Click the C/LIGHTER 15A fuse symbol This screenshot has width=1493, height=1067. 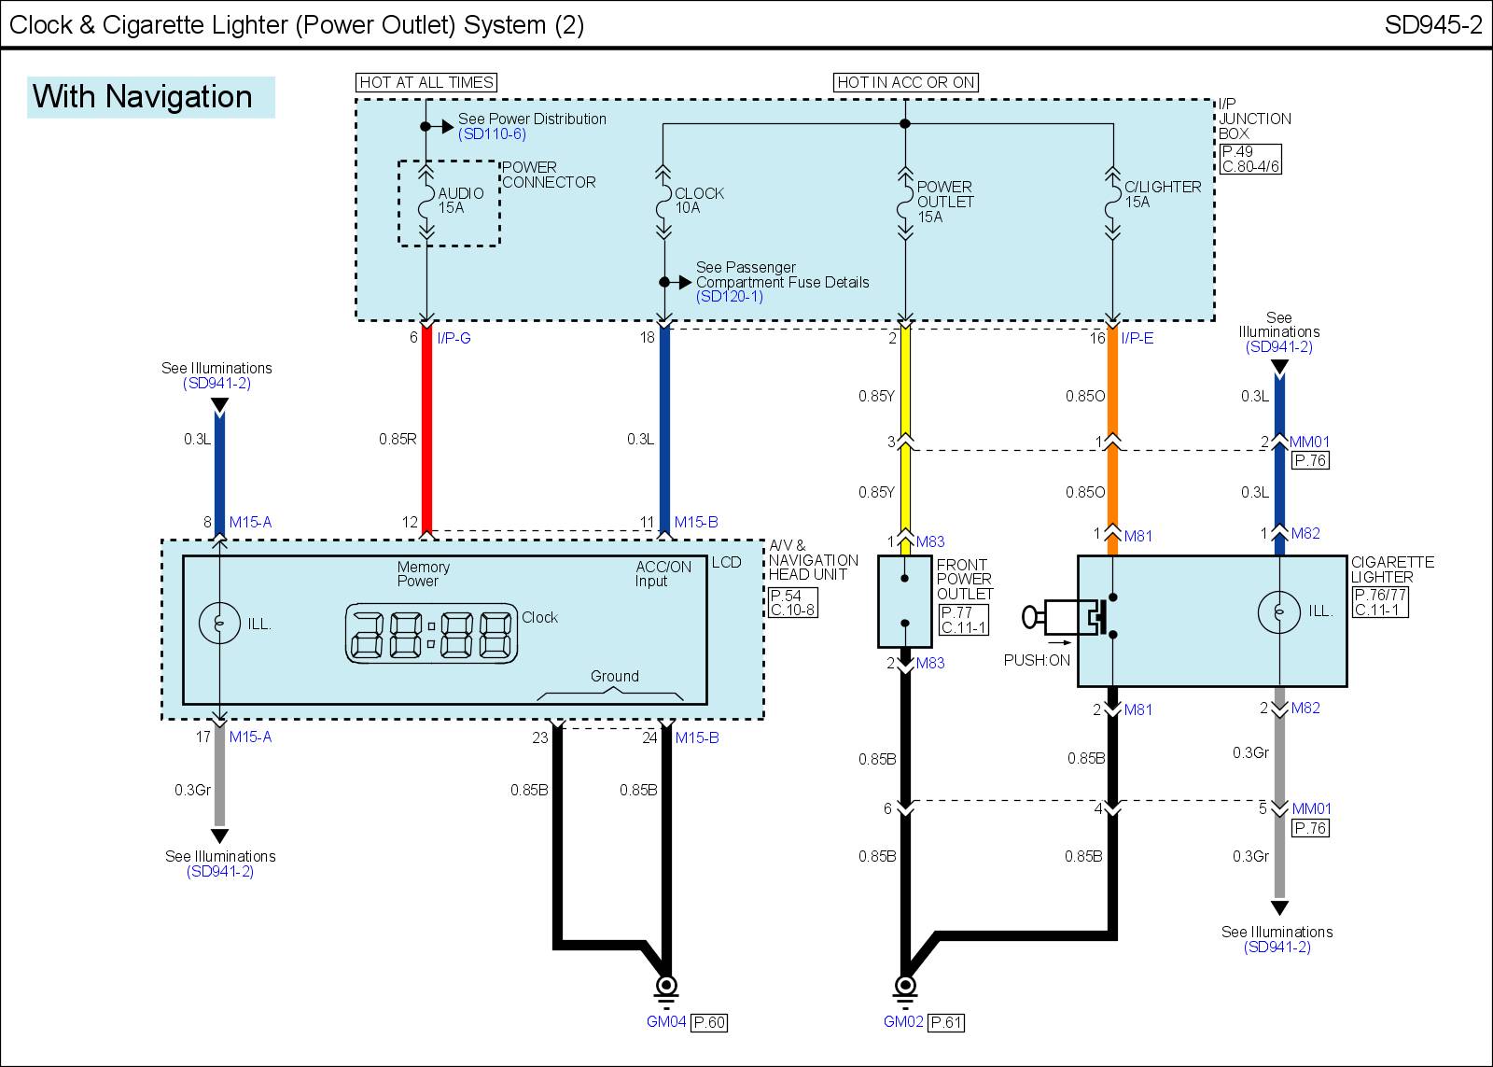[1111, 202]
